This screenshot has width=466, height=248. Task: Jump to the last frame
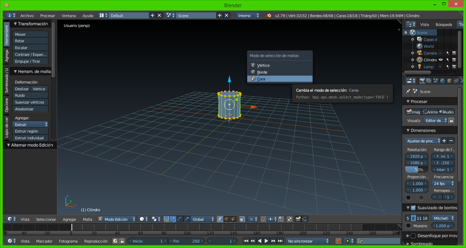point(280,241)
